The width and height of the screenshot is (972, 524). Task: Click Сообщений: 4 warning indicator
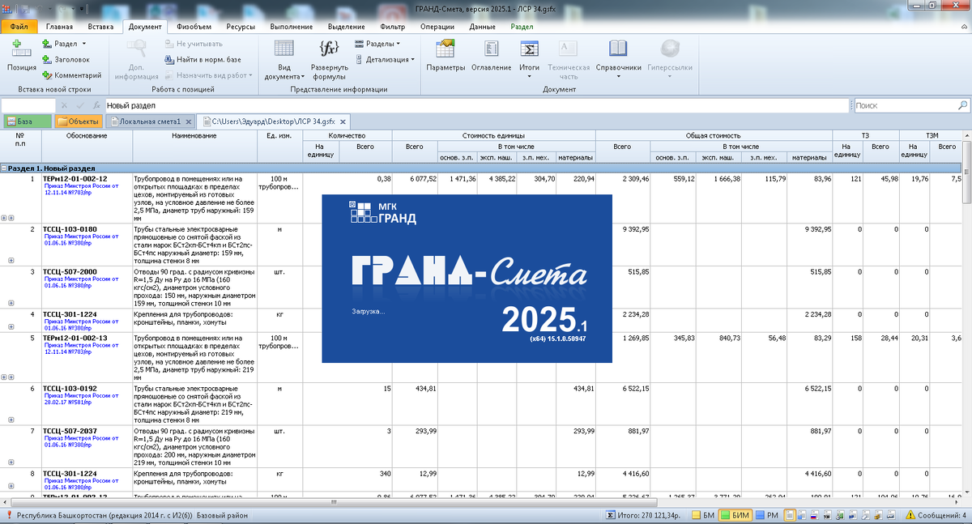coord(937,515)
